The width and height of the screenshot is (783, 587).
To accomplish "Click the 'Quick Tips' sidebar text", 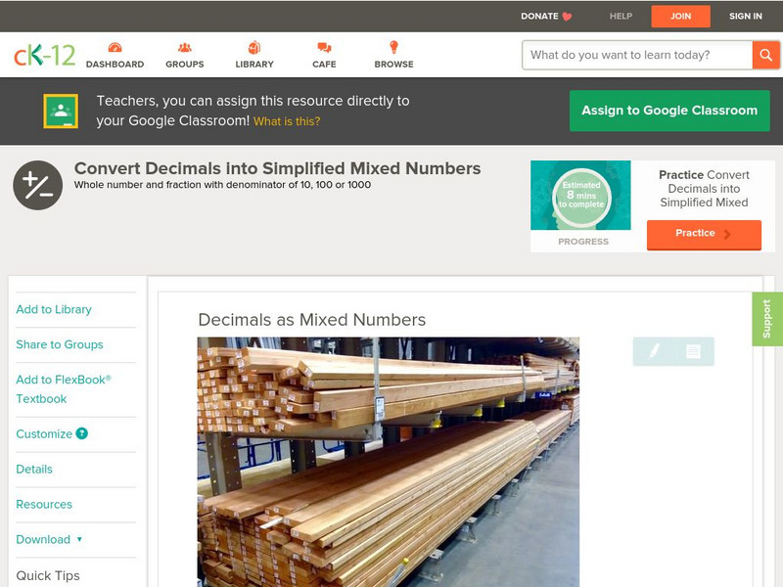I will coord(48,575).
